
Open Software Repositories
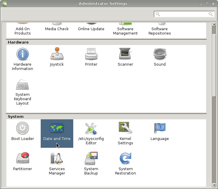coord(160,29)
